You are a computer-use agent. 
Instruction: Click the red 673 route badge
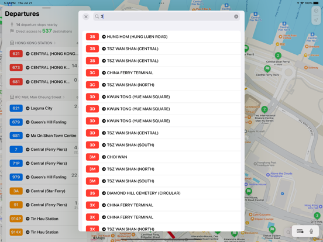pyautogui.click(x=16, y=67)
